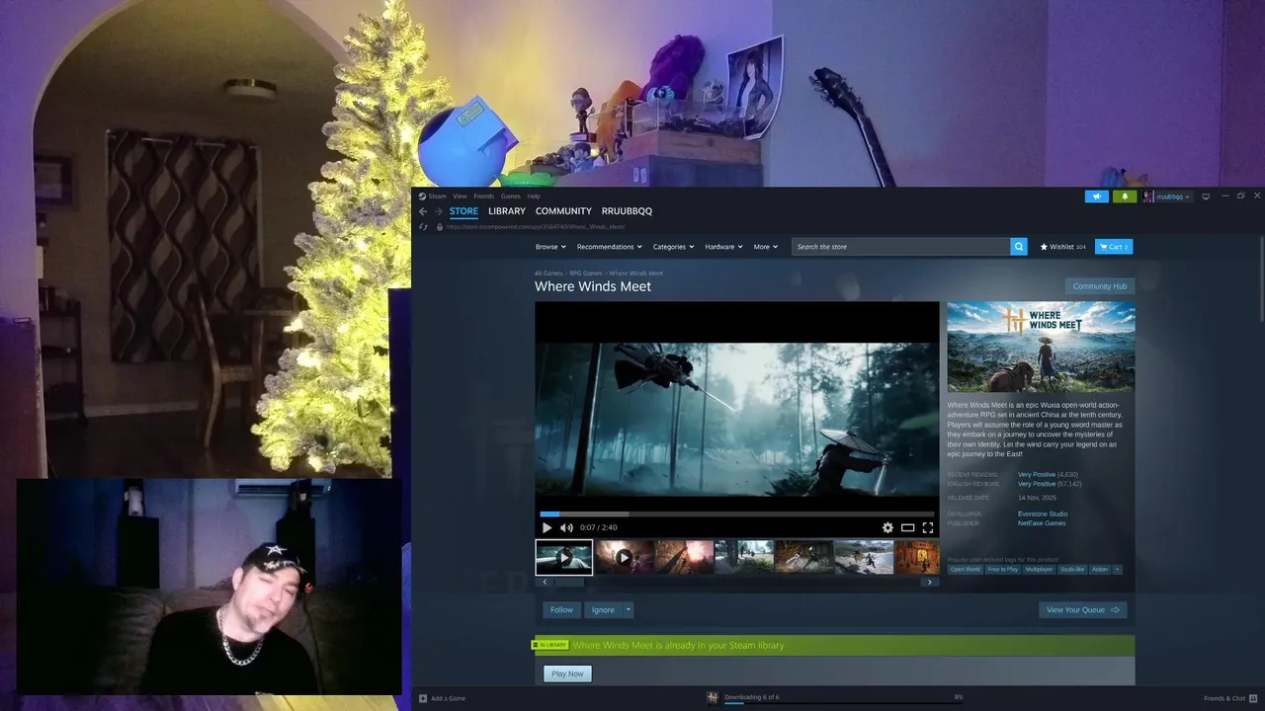
Task: Enter fullscreen on the trailer video
Action: click(x=927, y=527)
